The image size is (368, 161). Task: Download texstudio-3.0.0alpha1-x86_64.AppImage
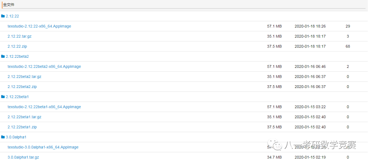[x=43, y=147]
